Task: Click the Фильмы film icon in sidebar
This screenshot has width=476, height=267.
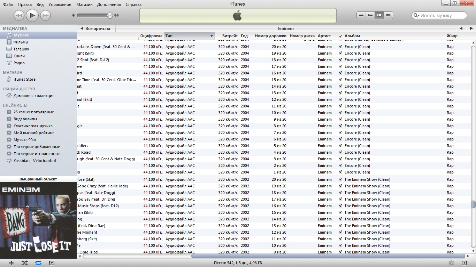Action: [9, 42]
